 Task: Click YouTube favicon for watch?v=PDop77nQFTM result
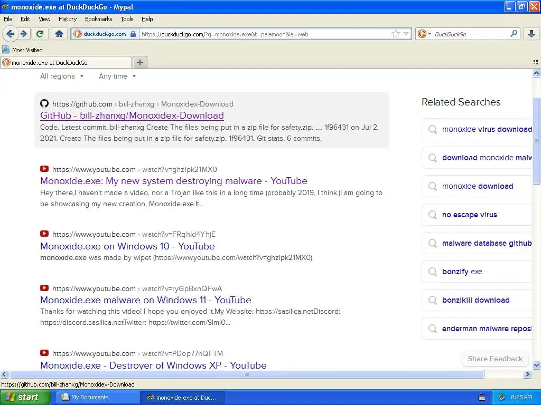(x=44, y=353)
